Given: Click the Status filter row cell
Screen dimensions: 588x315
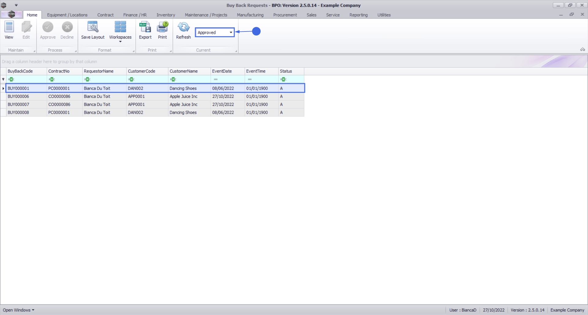Looking at the screenshot, I should tap(291, 79).
